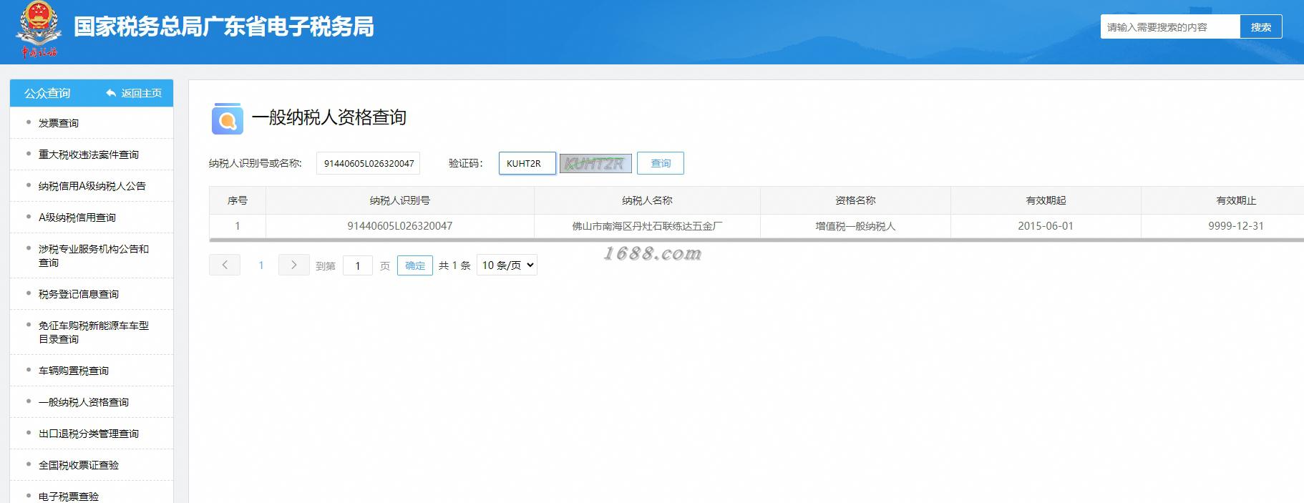Click the return arrow icon beside 返回主页

click(x=111, y=93)
